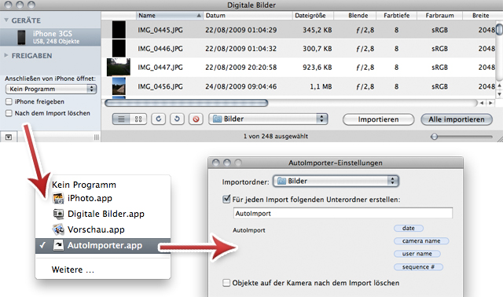Click rotate counter-clockwise icon button
503x297 pixels.
(177, 119)
